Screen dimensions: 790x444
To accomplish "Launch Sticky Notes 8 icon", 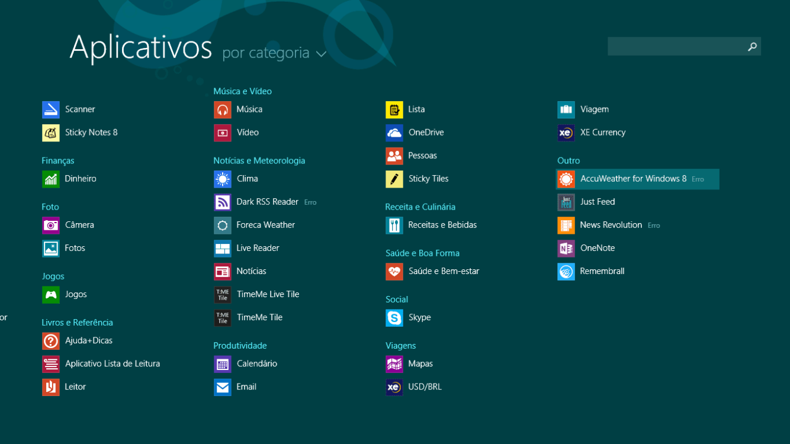I will click(x=51, y=133).
